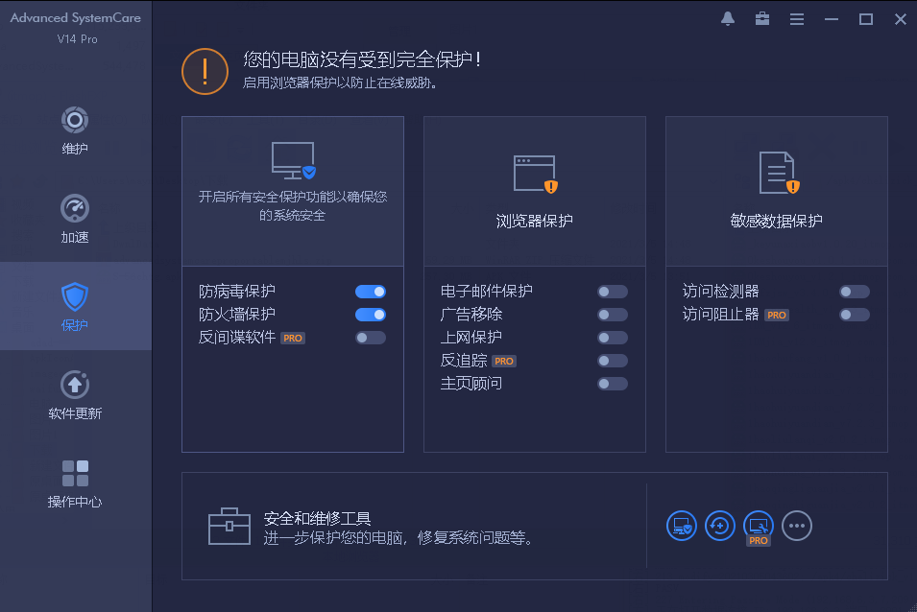Switch to the 维护 sidebar section

click(74, 129)
